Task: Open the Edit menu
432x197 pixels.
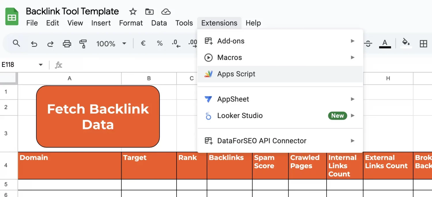Action: click(53, 23)
